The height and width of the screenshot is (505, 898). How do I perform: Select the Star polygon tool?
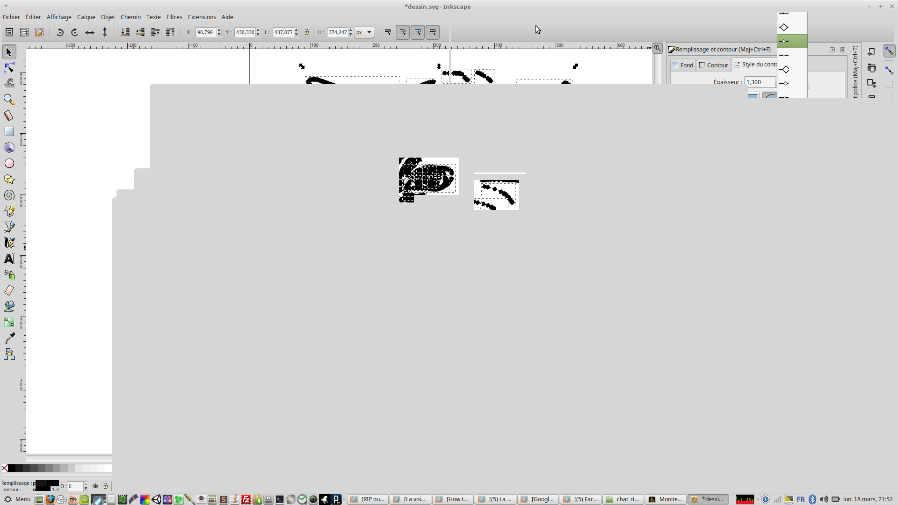(x=9, y=180)
